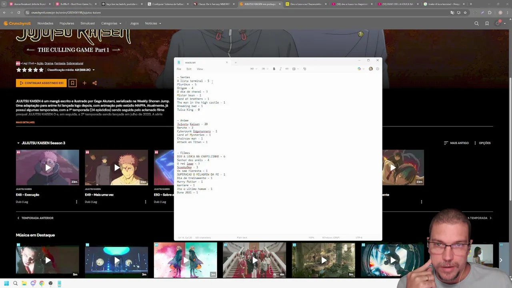The image size is (512, 288).
Task: Open Notepad settings gear
Action: pyautogui.click(x=377, y=69)
